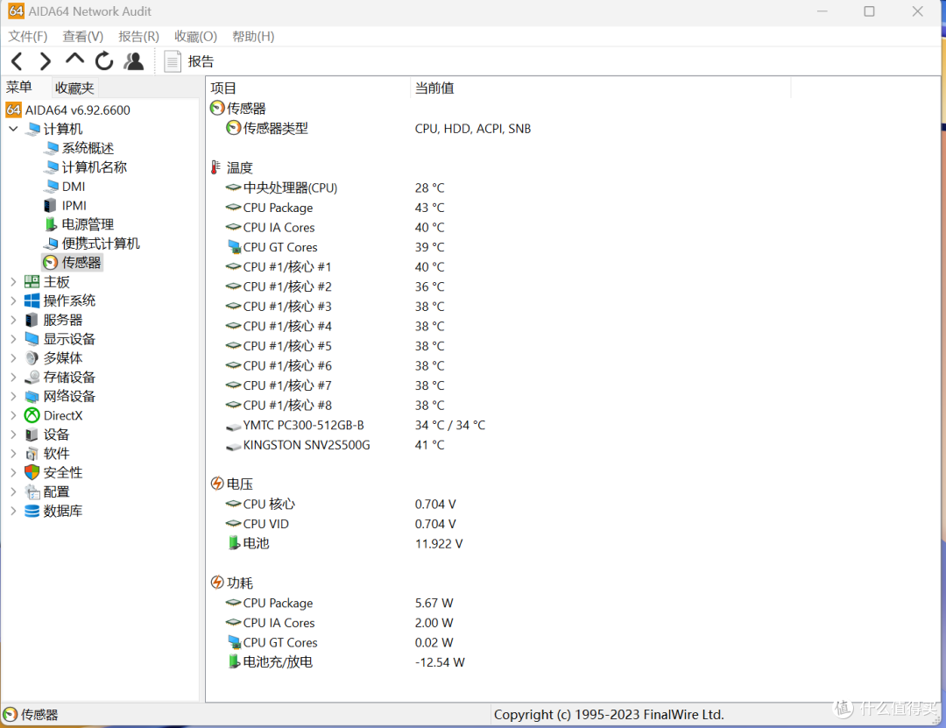The width and height of the screenshot is (946, 728).
Task: Expand the 显示设备 tree node
Action: (x=13, y=339)
